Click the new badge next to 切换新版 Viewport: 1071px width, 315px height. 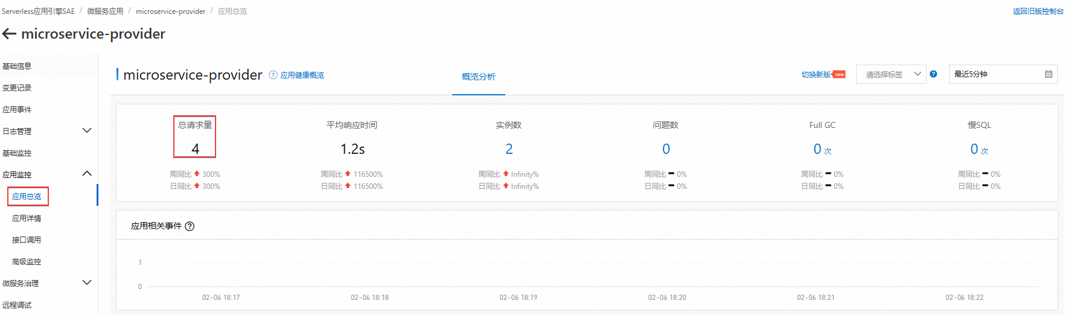pos(839,74)
